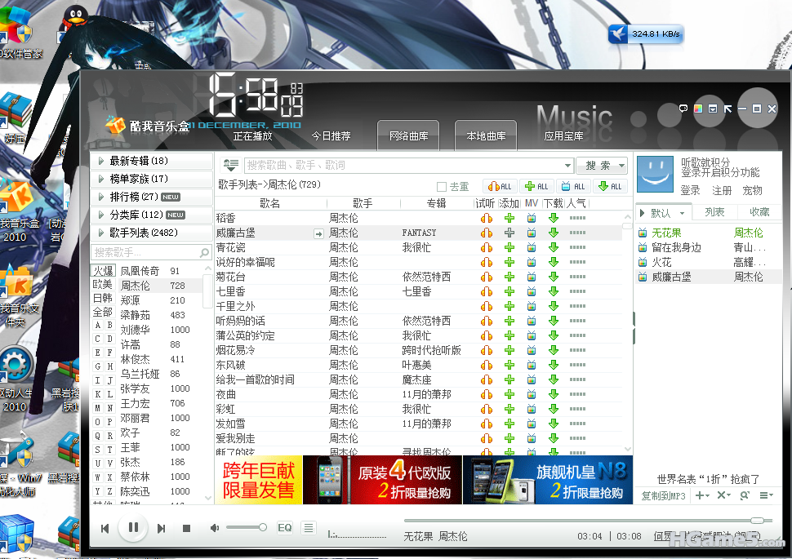
Task: Expand the 分类库 (112) category
Action: point(151,215)
